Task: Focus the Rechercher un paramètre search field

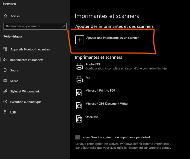Action: point(33,26)
